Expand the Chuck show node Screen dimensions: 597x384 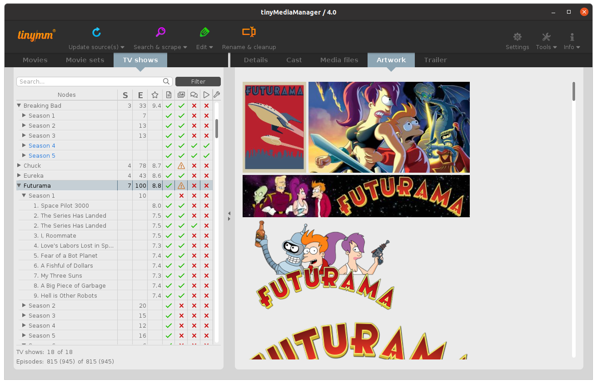(19, 166)
